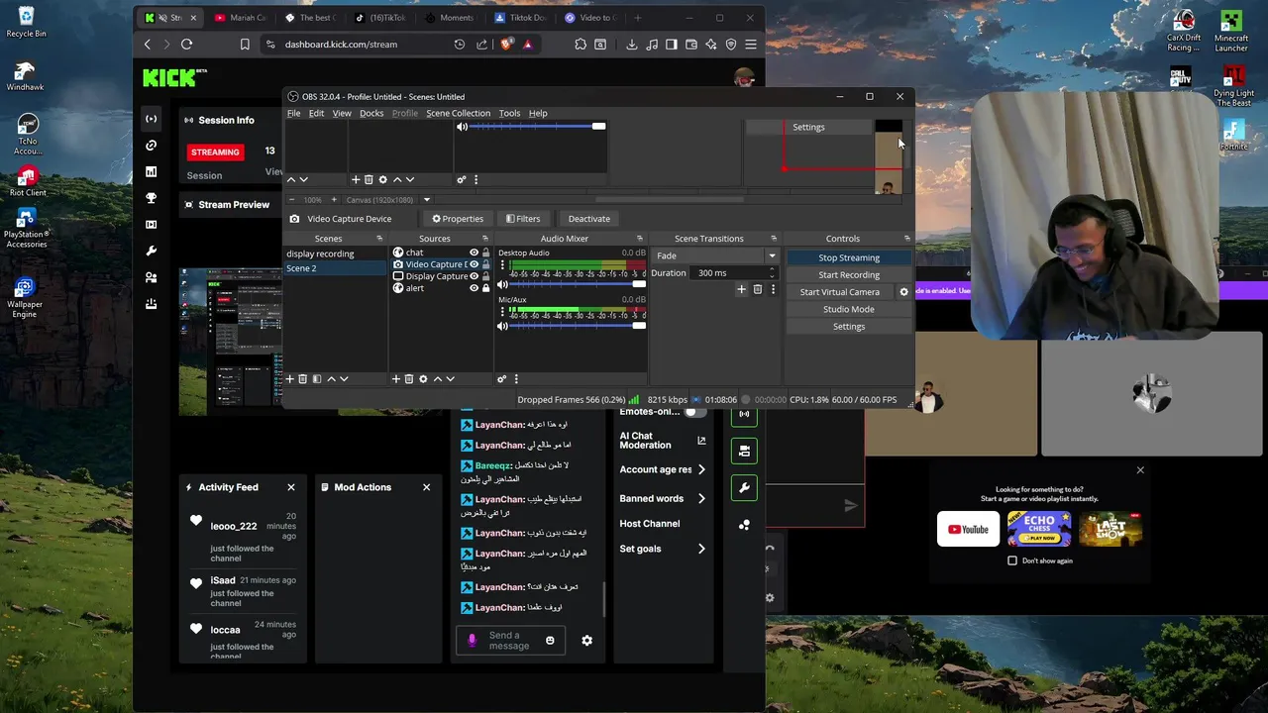Click Stop Streaming in OBS Controls
Image resolution: width=1268 pixels, height=713 pixels.
[x=849, y=257]
